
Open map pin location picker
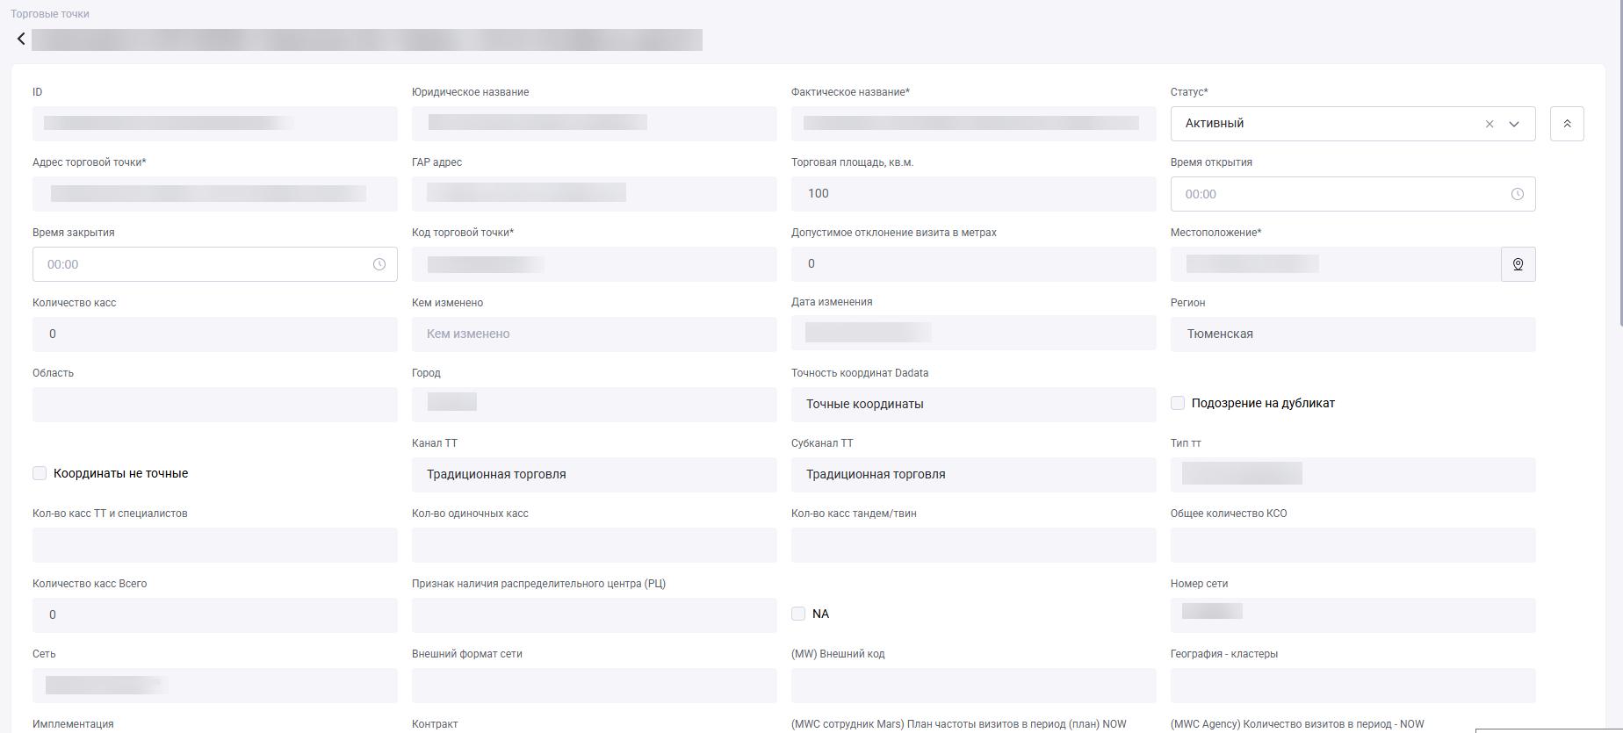1518,264
